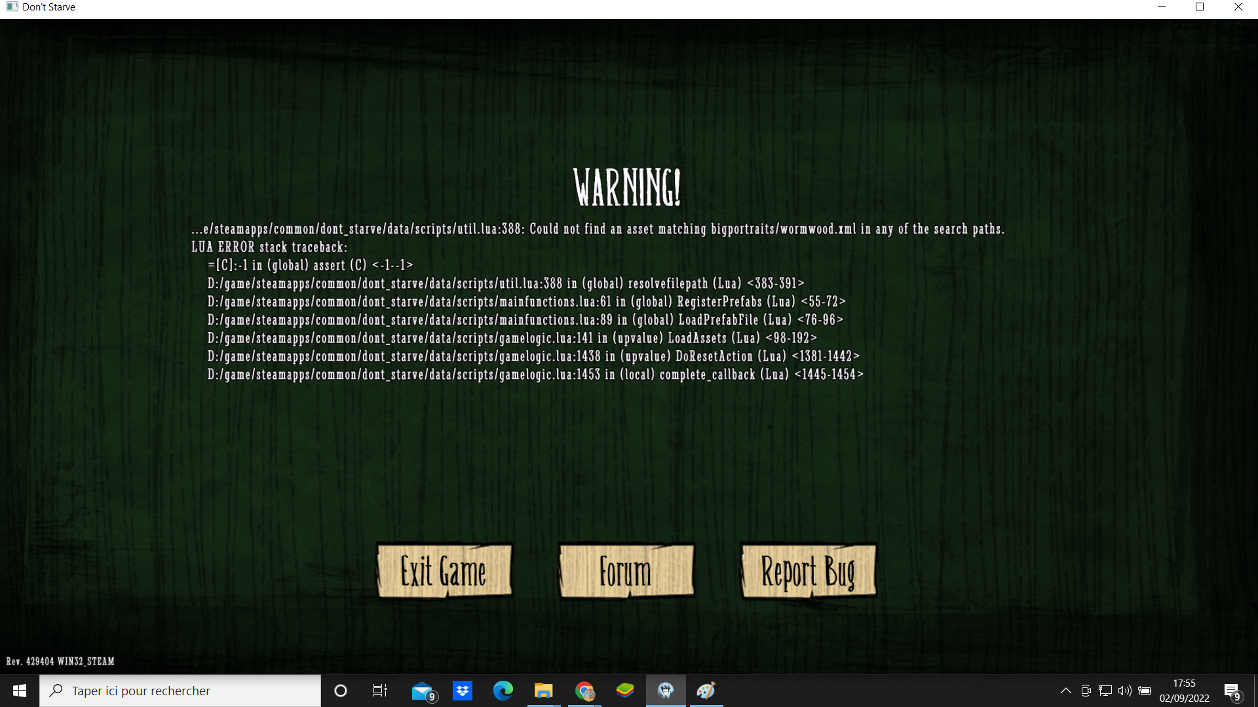Open the Windows Start menu
Viewport: 1258px width, 707px height.
coord(19,691)
